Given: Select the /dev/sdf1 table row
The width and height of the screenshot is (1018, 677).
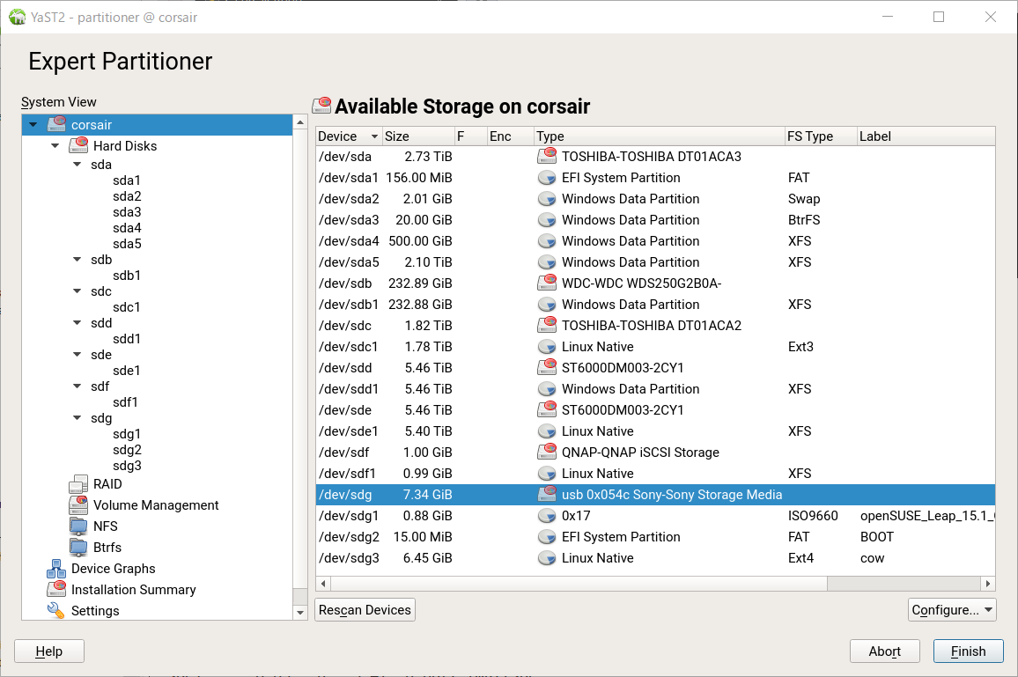Looking at the screenshot, I should click(x=655, y=473).
